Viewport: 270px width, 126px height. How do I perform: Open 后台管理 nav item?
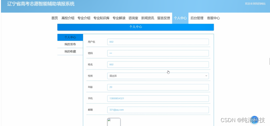tap(197, 18)
